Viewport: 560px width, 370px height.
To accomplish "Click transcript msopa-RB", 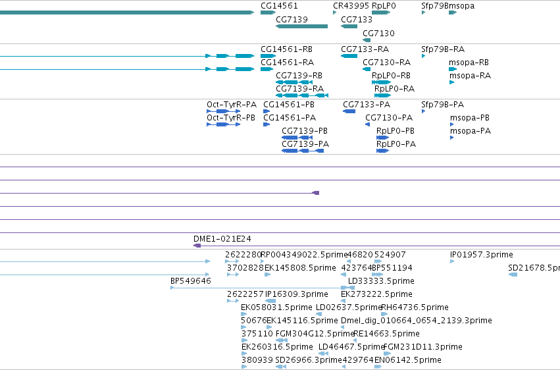I will [469, 63].
